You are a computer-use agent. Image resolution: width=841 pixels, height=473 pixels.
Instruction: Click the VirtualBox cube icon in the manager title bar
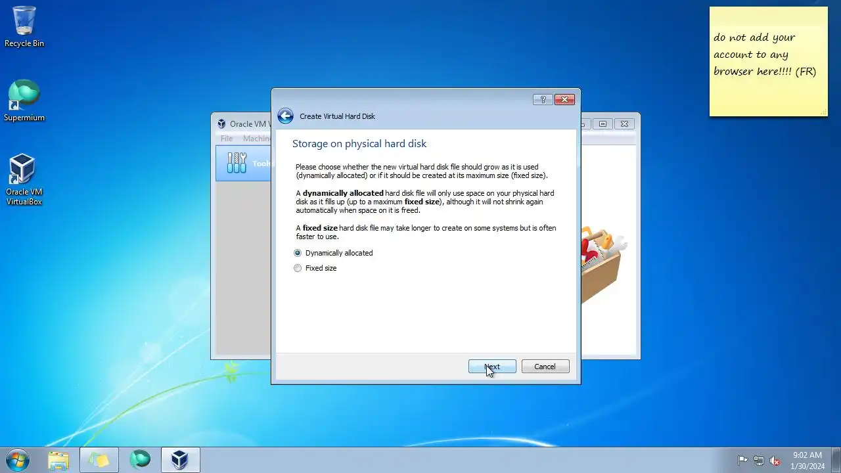pos(221,124)
